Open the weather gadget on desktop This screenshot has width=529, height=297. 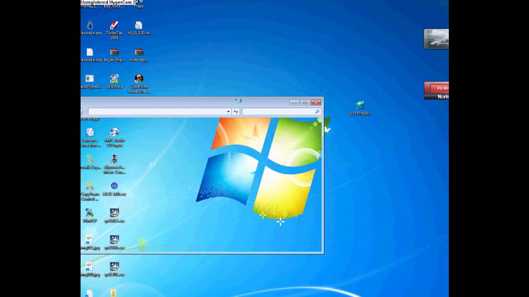tap(437, 39)
